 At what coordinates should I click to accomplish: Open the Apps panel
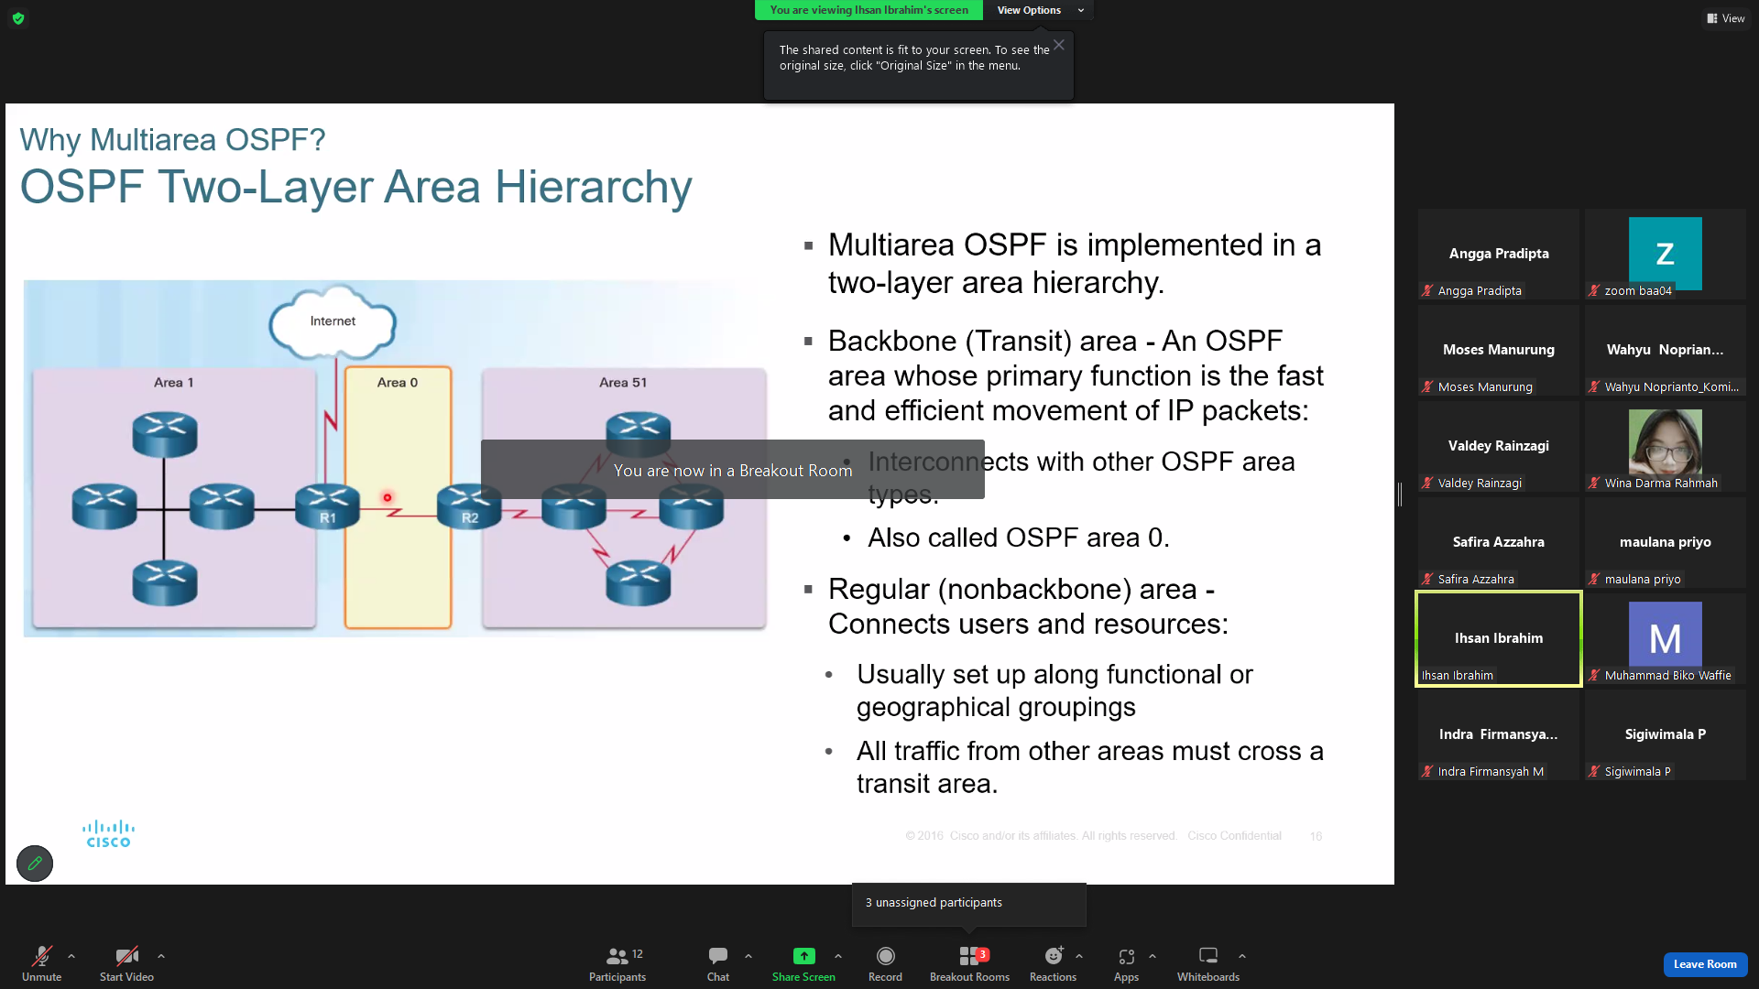tap(1126, 963)
